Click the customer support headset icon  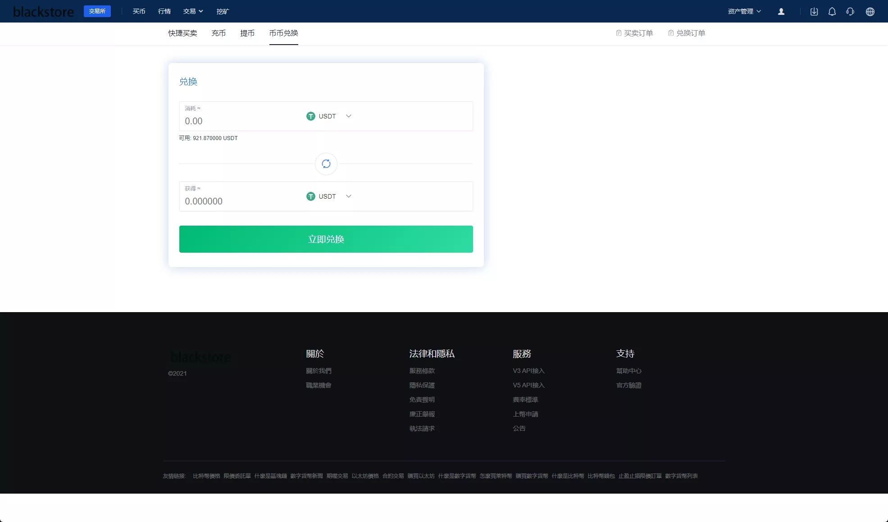[850, 12]
